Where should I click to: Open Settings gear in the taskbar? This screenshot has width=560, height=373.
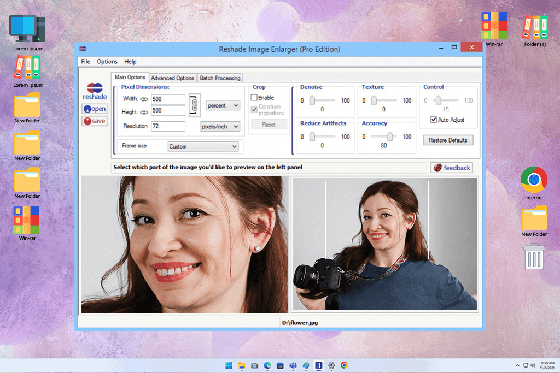coord(331,365)
